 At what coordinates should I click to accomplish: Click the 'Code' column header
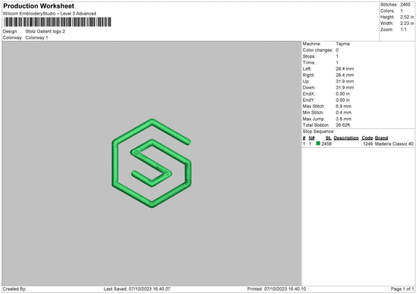[367, 138]
